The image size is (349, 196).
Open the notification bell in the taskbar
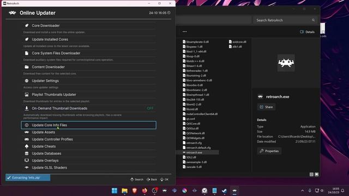(x=343, y=191)
